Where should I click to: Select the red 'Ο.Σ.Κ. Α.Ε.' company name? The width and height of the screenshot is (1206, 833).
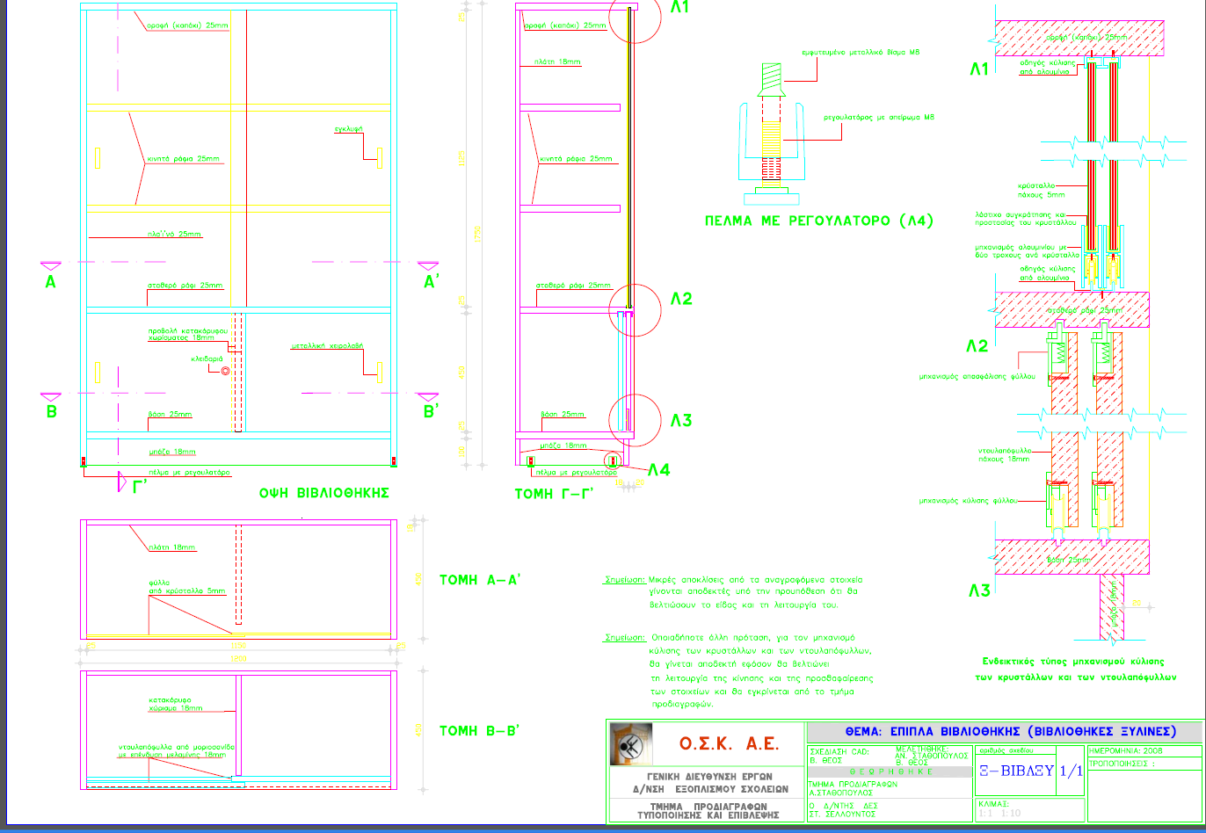(728, 744)
